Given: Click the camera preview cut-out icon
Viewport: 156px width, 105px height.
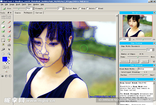Looking at the screenshot, I should point(9,45).
